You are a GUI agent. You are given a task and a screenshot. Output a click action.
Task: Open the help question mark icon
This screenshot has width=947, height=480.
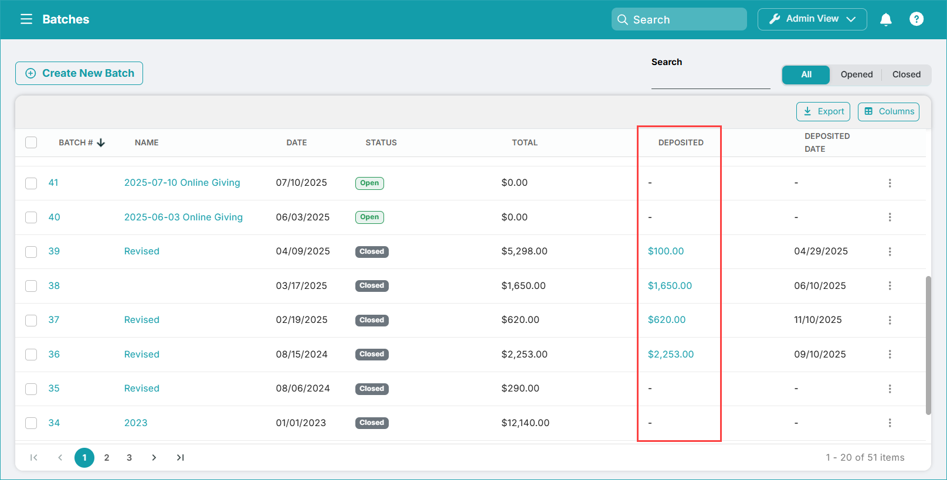point(917,19)
